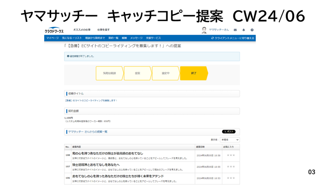329x185 pixels.
Task: Open メッセージ in the blue navbar
Action: tap(136, 38)
